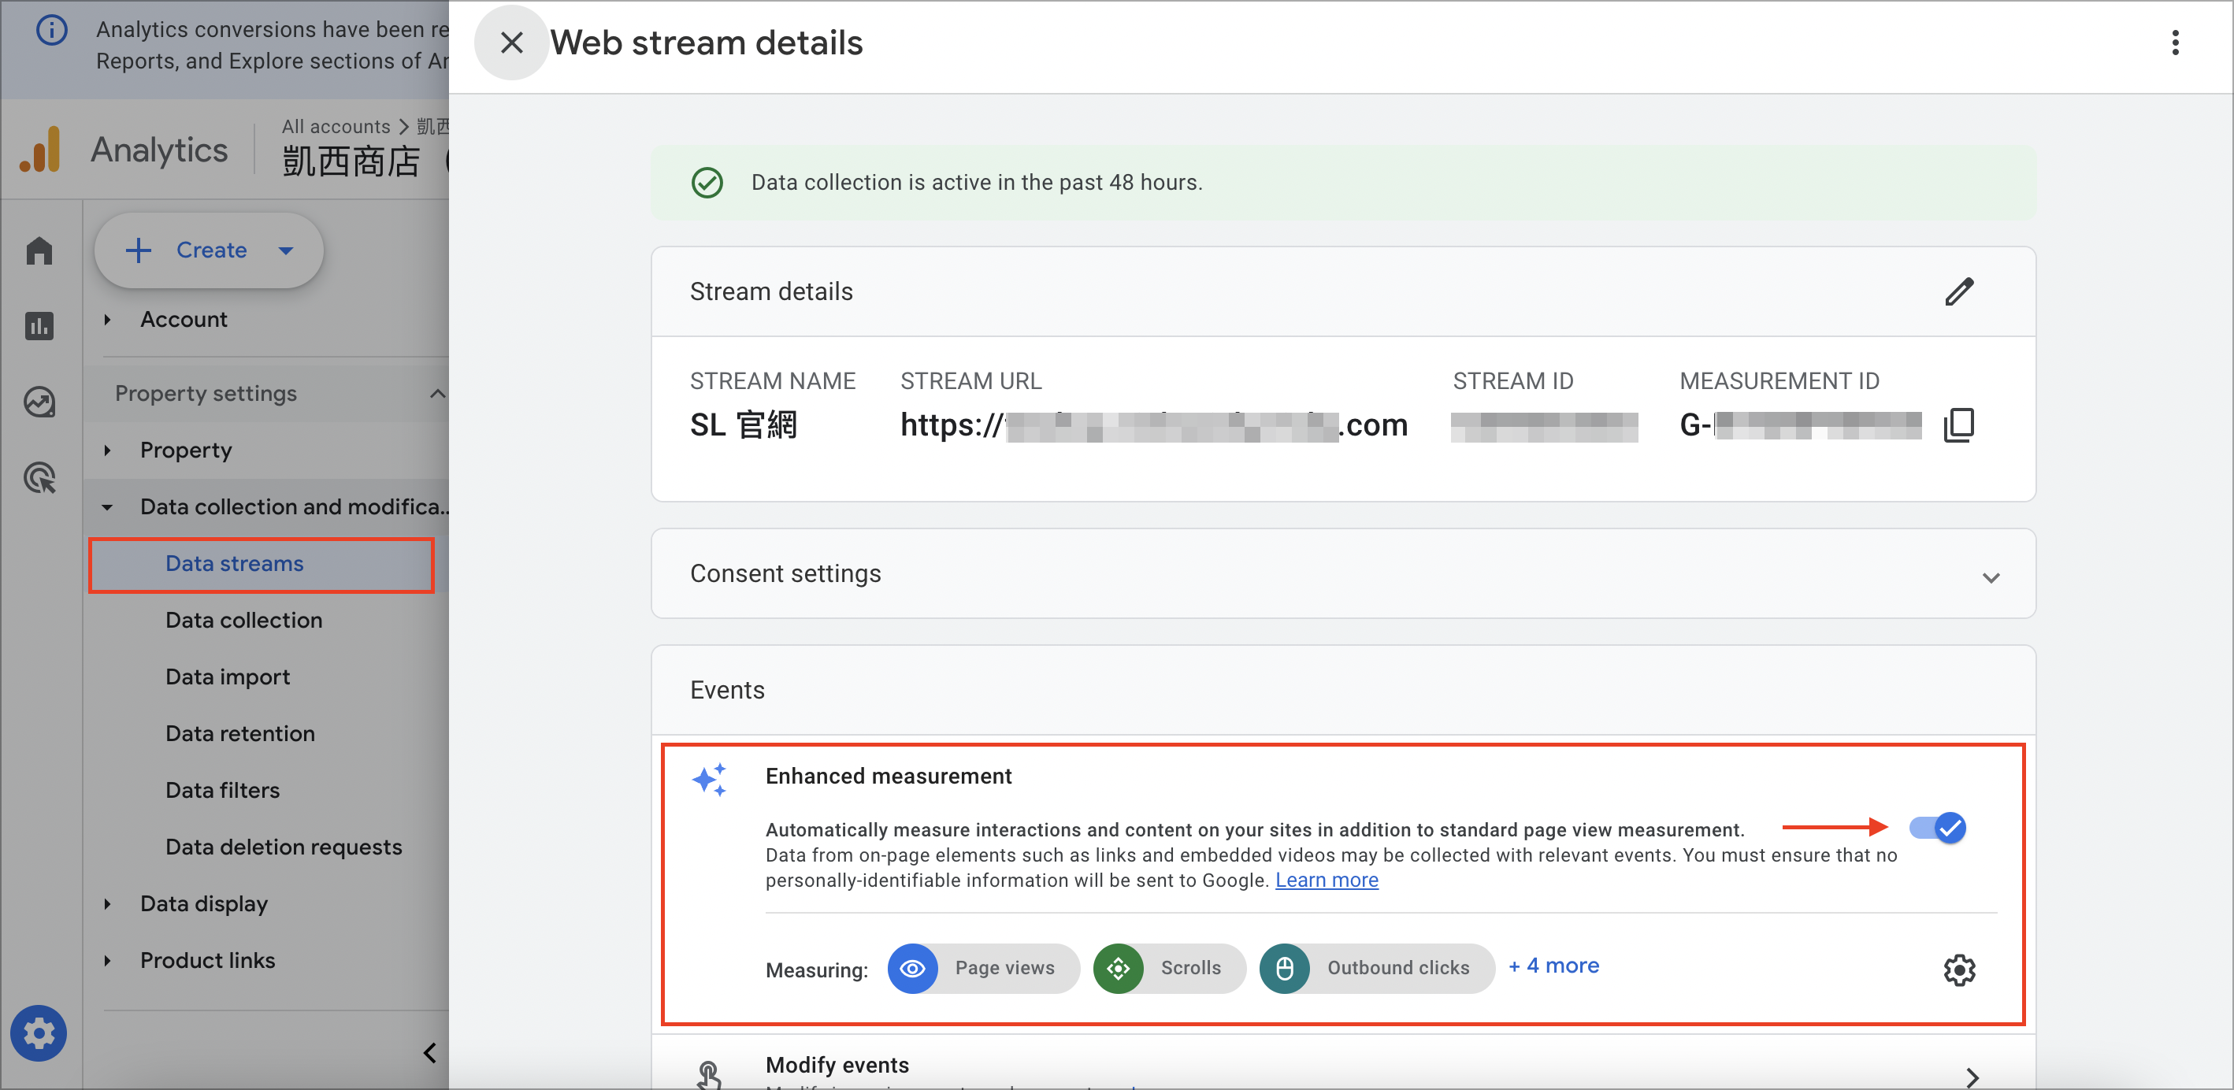Expand the Account tree item

point(184,320)
